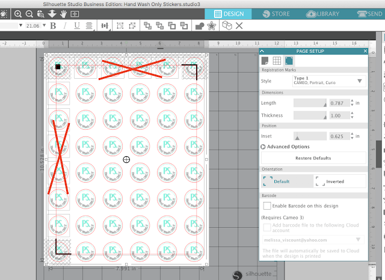Screen dimensions: 385x280
Task: Bring selected object to front
Action: [147, 26]
